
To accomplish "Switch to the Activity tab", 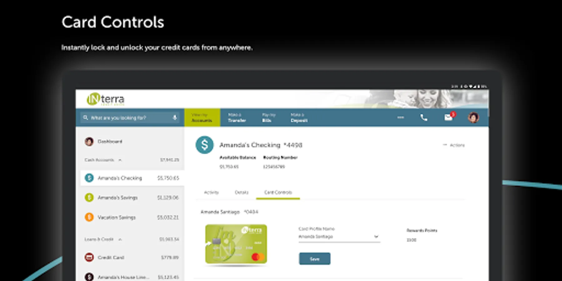I will coord(211,192).
